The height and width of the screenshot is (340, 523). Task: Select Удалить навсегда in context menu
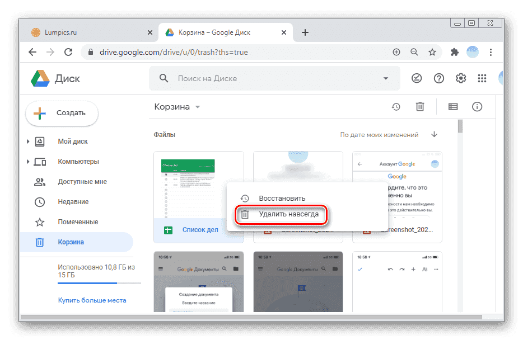pyautogui.click(x=288, y=214)
